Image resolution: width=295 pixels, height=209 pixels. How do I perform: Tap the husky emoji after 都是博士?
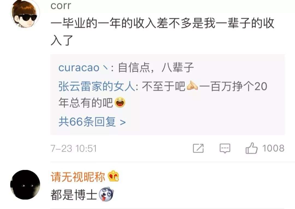coord(106,195)
